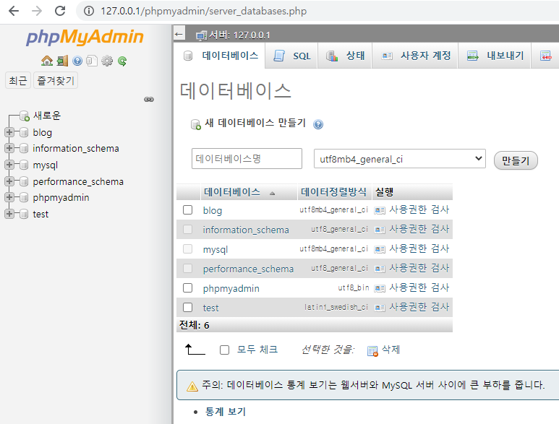Click the 만들기 button
The height and width of the screenshot is (424, 559).
(x=516, y=160)
